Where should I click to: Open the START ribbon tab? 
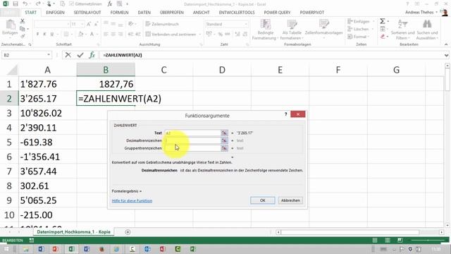click(x=30, y=13)
